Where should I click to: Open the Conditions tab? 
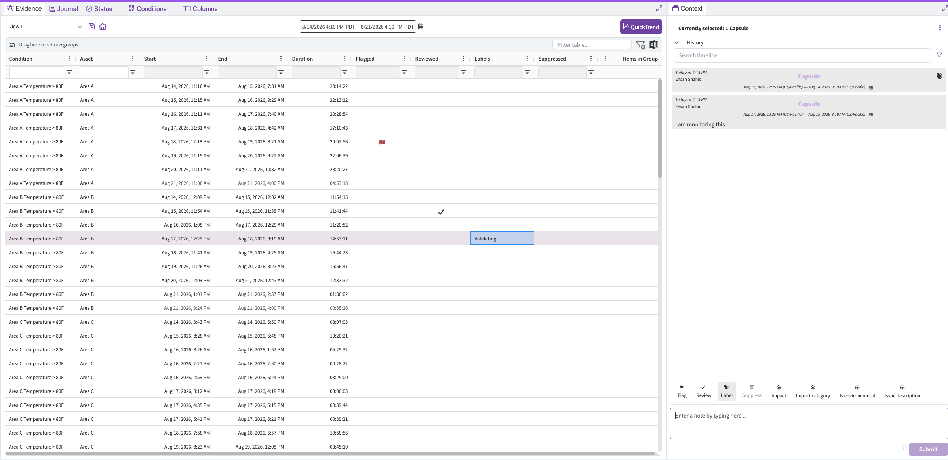coord(147,9)
